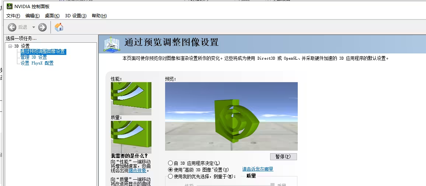Click the NVIDIA Control Panel title bar icon
The image size is (426, 186).
coord(10,6)
